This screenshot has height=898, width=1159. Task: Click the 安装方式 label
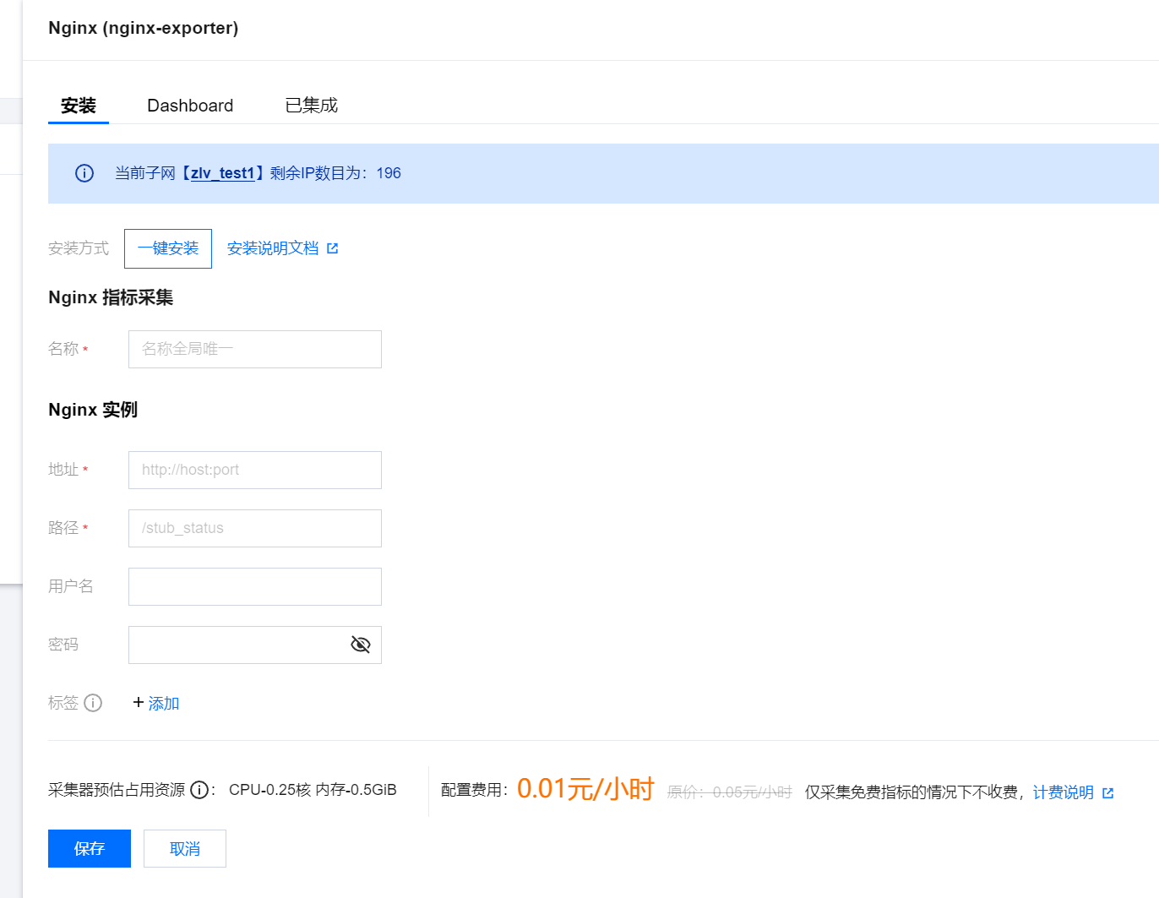click(79, 248)
